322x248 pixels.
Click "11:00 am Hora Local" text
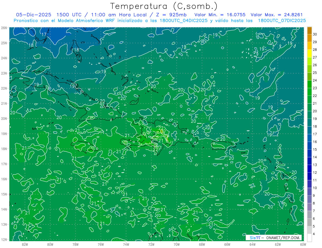117,15
